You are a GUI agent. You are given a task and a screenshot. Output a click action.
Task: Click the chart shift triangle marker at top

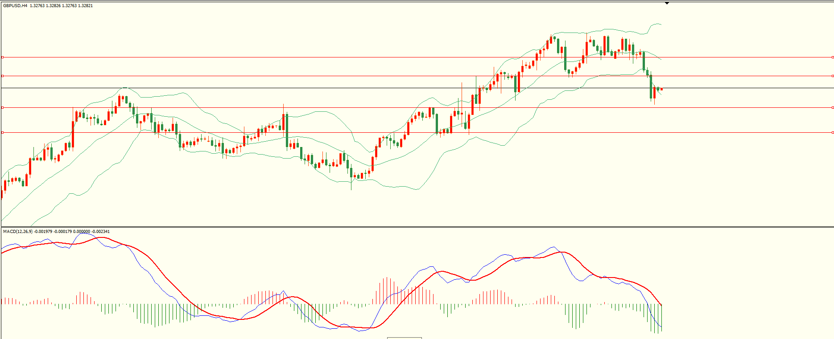(x=667, y=3)
